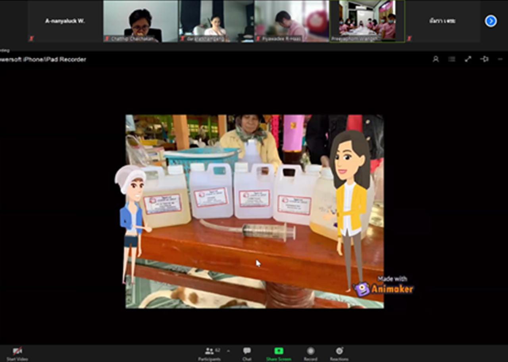508x362 pixels.
Task: Click the muted mic icon on A-nanyaluck W. tile
Action: [x=31, y=39]
